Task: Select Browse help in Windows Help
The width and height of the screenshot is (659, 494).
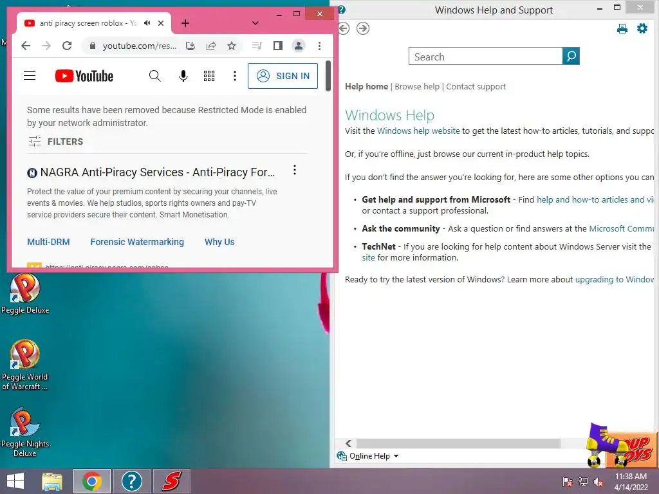Action: click(x=417, y=87)
